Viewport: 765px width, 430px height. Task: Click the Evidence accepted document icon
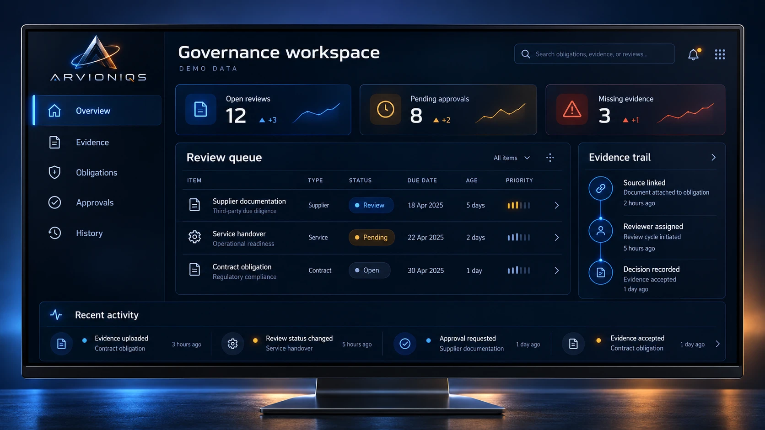point(573,344)
